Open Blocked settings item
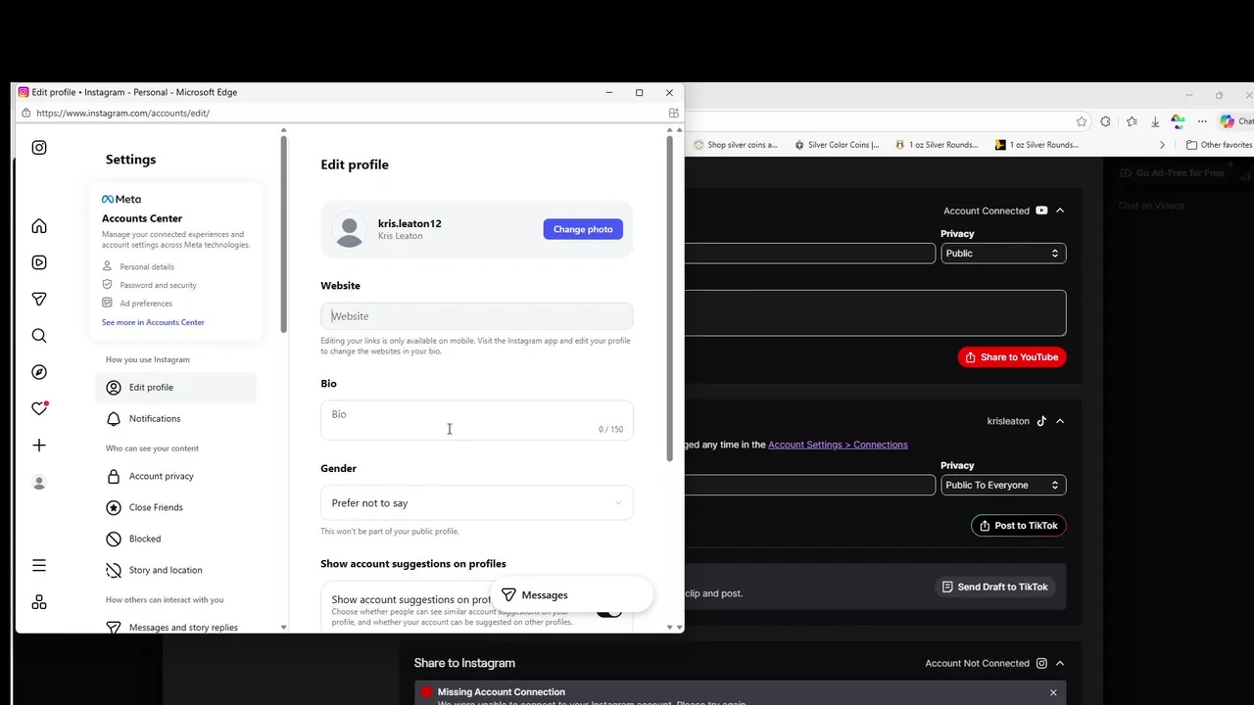Viewport: 1254px width, 705px height. [176, 539]
